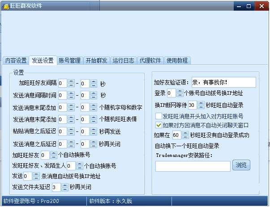The height and width of the screenshot is (207, 270).
Task: Click 登录 个账号自动拨号 spinner arrows
Action: (x=180, y=93)
